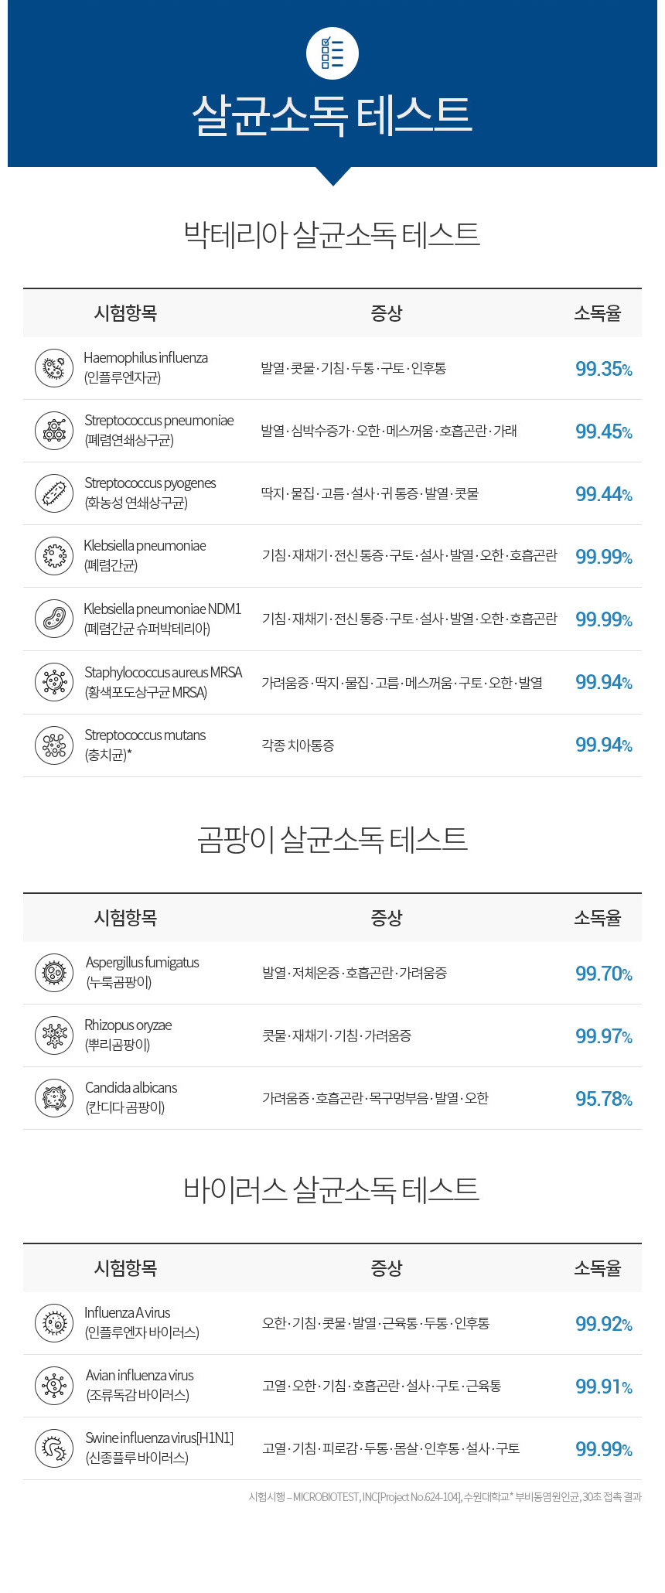The height and width of the screenshot is (1593, 665).
Task: Click the Aspergillus fumigatus mold icon
Action: click(x=54, y=973)
